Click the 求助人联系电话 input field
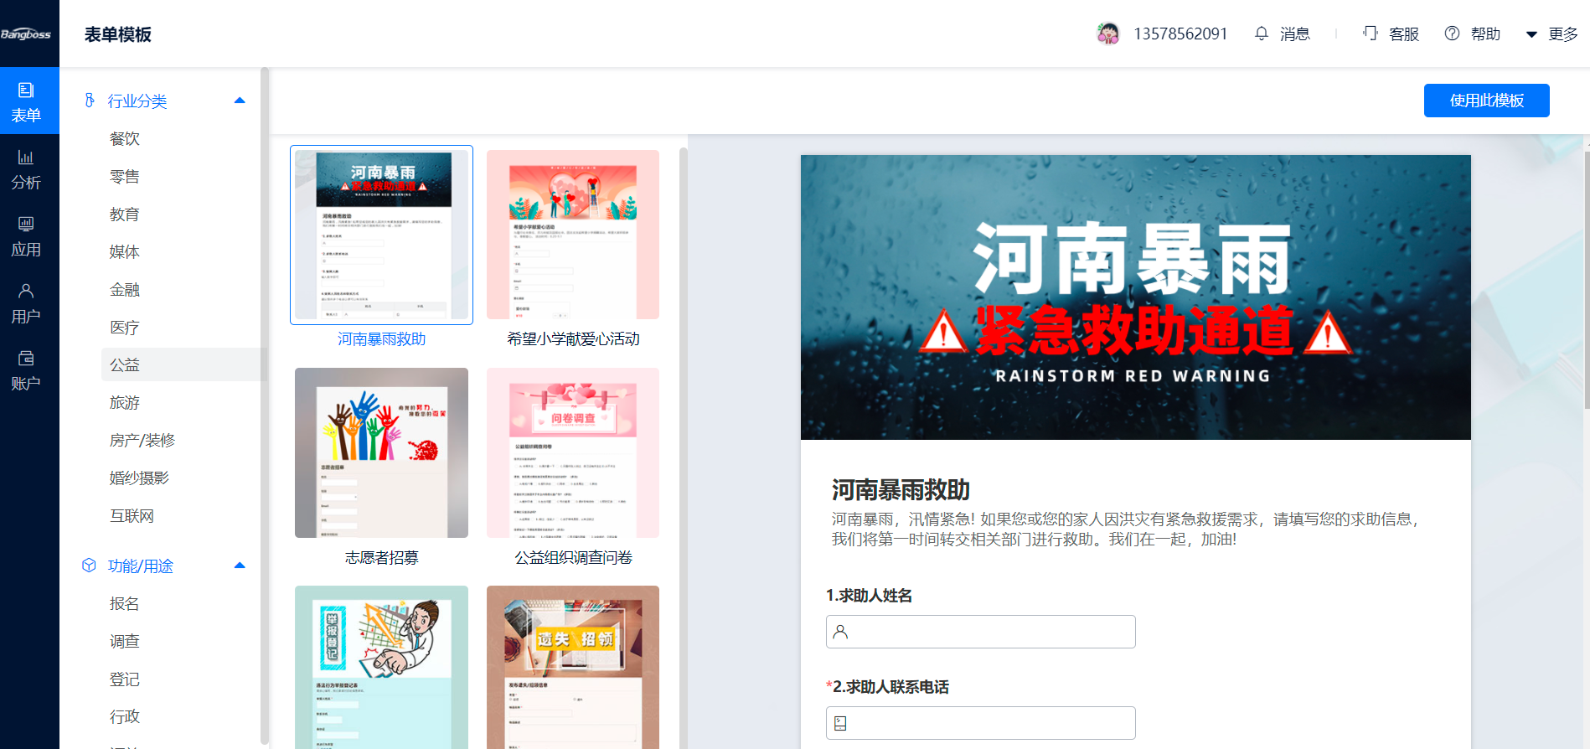The width and height of the screenshot is (1590, 749). 980,723
